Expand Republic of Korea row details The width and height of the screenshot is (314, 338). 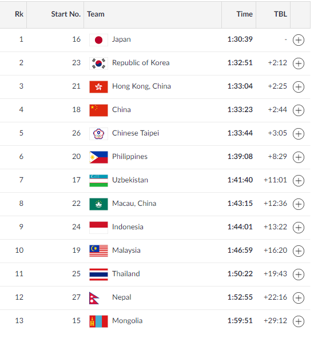(x=298, y=63)
